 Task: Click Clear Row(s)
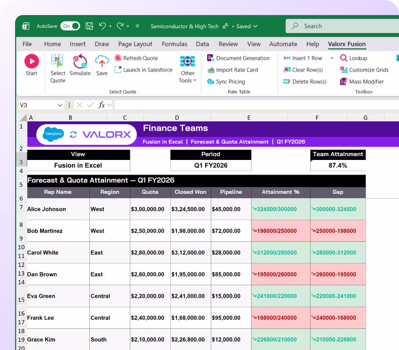click(x=303, y=70)
